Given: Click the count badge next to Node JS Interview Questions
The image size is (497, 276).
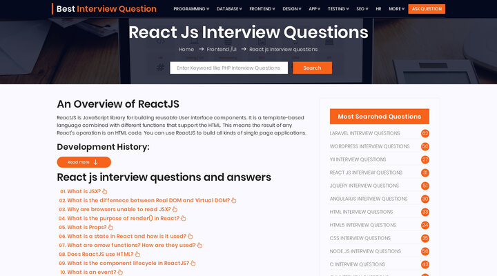Looking at the screenshot, I should coord(425,251).
